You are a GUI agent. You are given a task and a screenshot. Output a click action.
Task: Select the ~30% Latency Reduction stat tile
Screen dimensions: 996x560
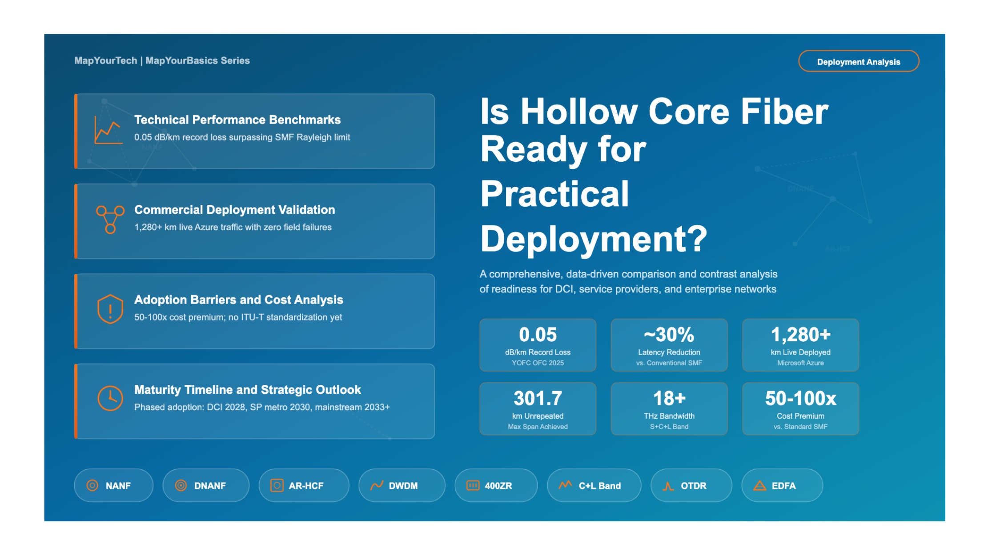tap(669, 345)
